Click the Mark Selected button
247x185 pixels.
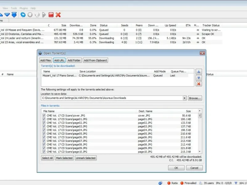(64, 158)
